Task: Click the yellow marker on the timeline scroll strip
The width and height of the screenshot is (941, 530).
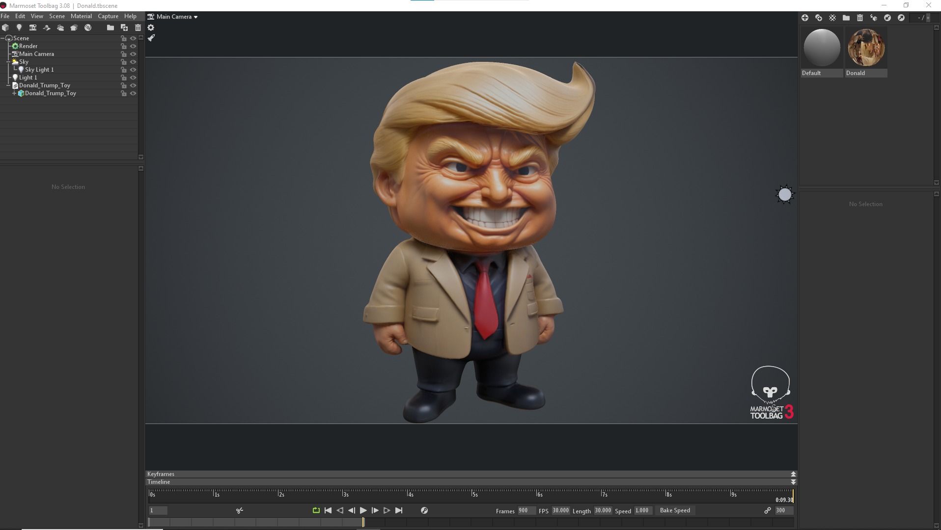Action: point(363,522)
